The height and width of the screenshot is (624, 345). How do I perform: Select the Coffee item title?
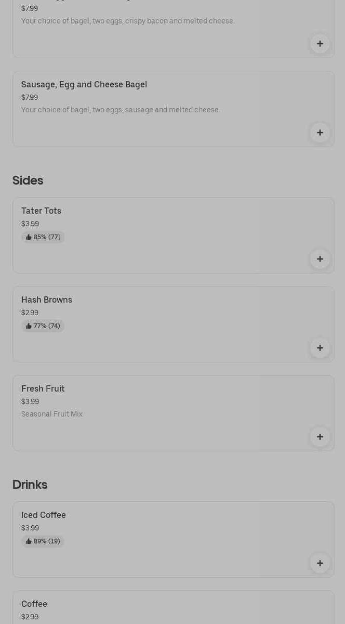[x=34, y=604]
